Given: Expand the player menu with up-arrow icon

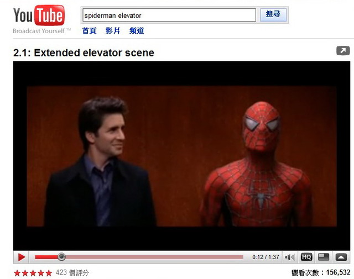Looking at the screenshot, I should pos(341,257).
